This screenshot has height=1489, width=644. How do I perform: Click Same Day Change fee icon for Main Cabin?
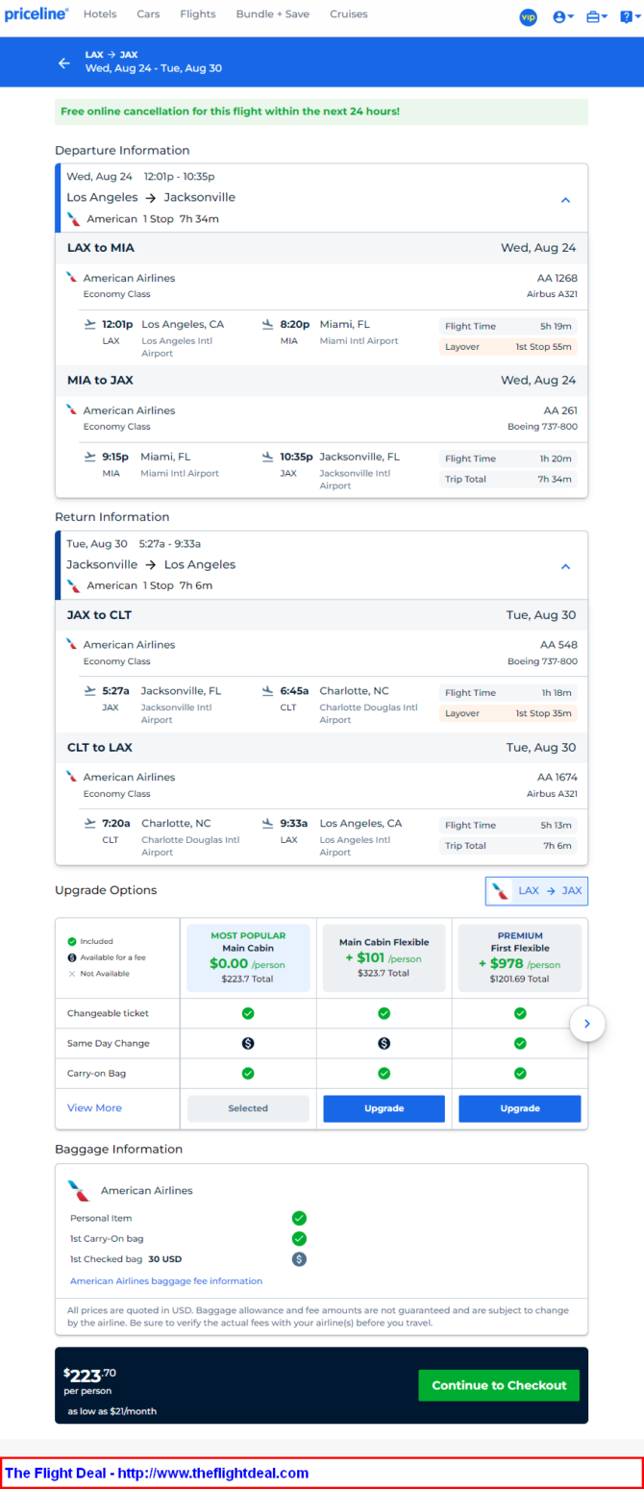click(248, 1043)
